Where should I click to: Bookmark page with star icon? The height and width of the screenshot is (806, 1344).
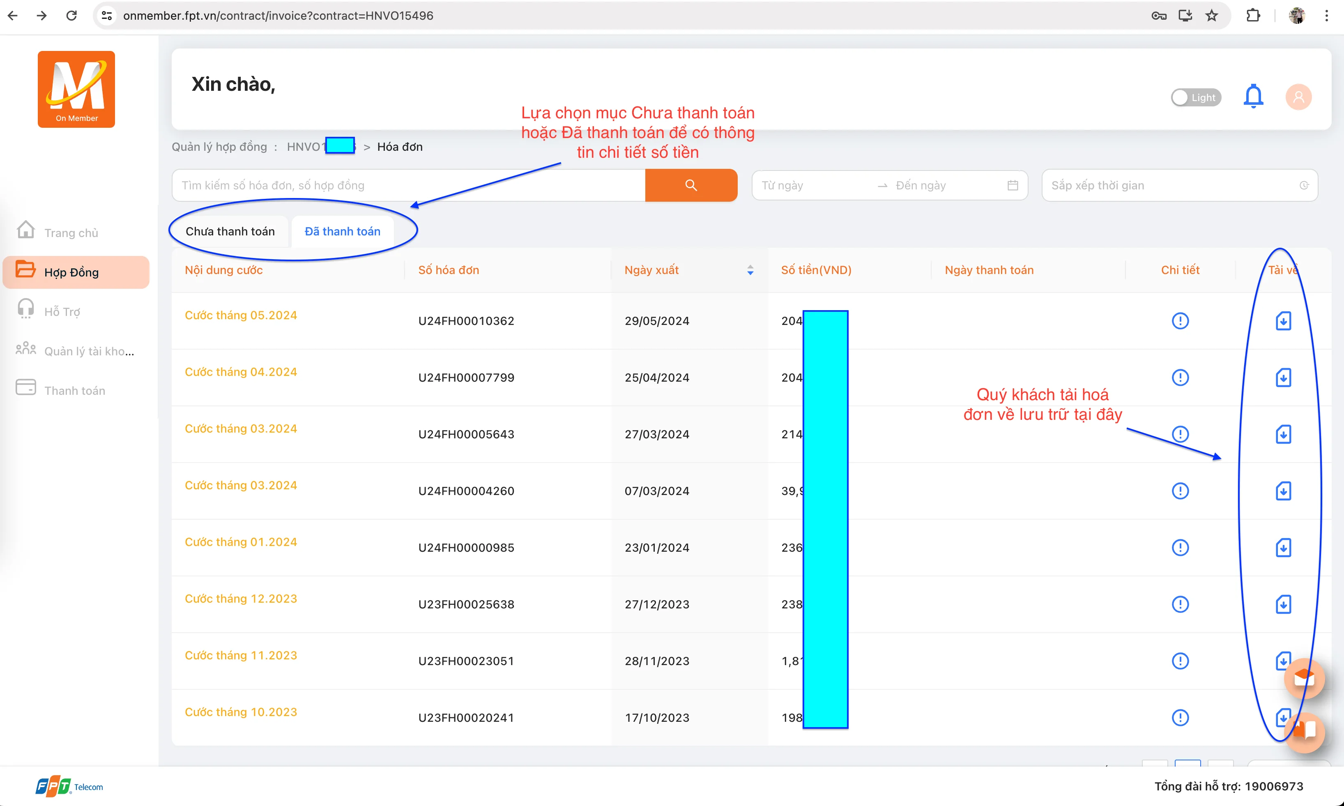1211,16
